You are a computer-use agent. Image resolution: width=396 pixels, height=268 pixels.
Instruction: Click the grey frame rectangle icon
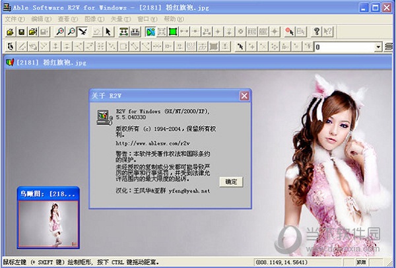[162, 32]
